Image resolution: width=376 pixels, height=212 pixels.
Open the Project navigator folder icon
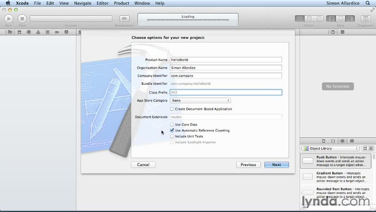10,32
